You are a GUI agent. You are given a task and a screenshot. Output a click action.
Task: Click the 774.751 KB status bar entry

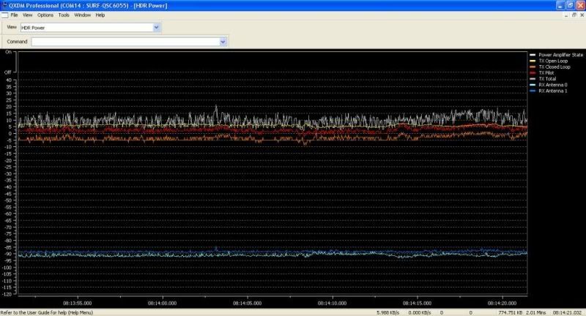coord(510,312)
